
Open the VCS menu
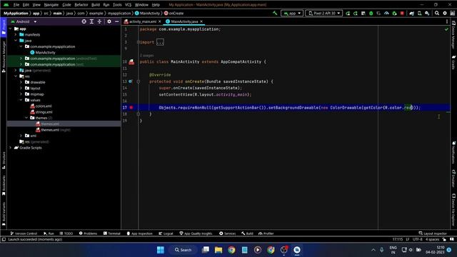(129, 5)
